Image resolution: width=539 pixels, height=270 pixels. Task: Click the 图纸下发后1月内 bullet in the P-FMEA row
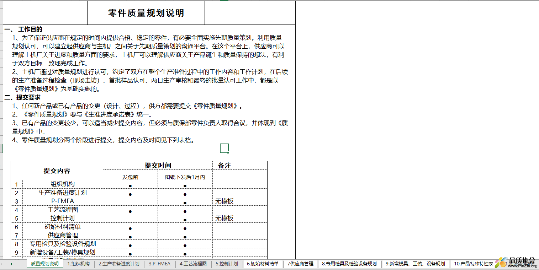(x=185, y=203)
